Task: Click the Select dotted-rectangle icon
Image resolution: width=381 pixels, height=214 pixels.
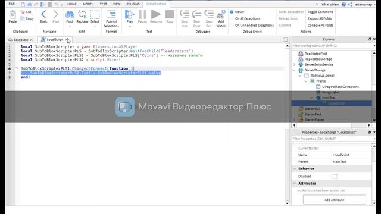Action: click(95, 14)
